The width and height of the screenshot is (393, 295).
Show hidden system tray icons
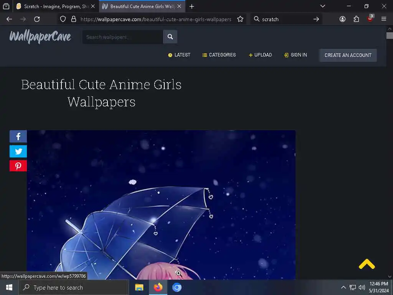[x=343, y=287]
